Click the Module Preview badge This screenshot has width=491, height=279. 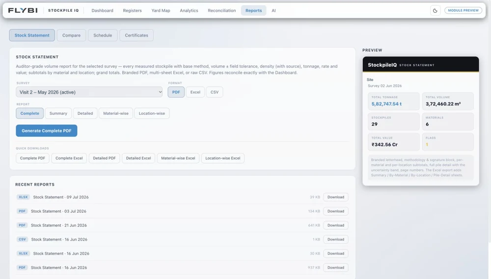click(x=463, y=10)
